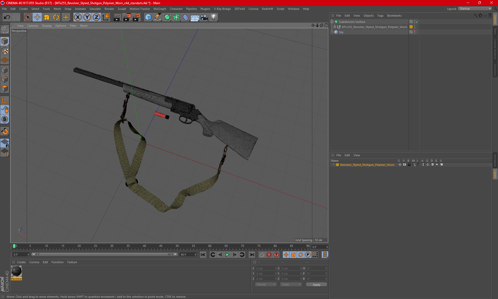498x299 pixels.
Task: Click X position input field
Action: [x=266, y=268]
